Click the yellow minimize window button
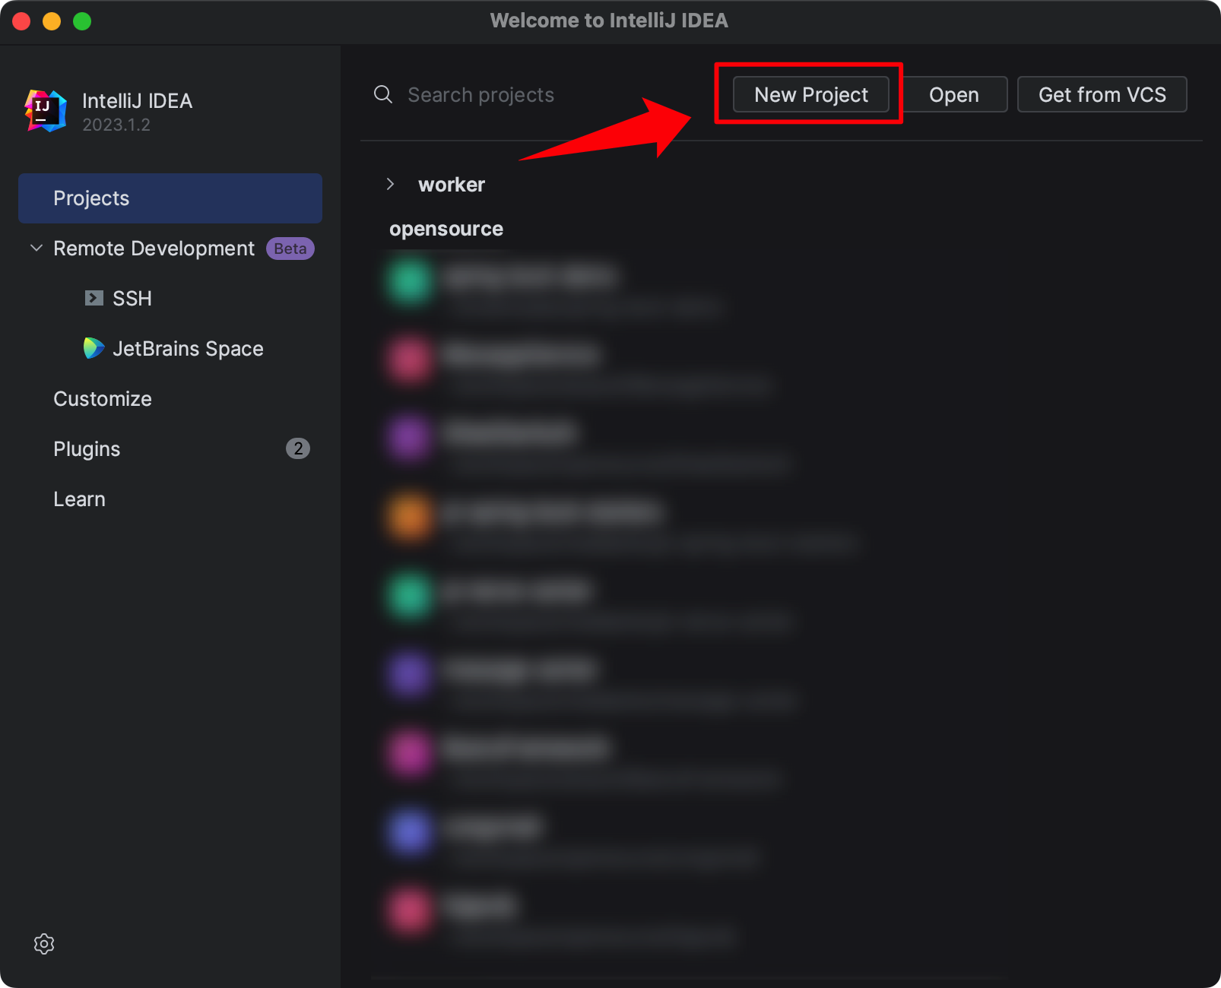This screenshot has height=988, width=1221. pos(52,21)
